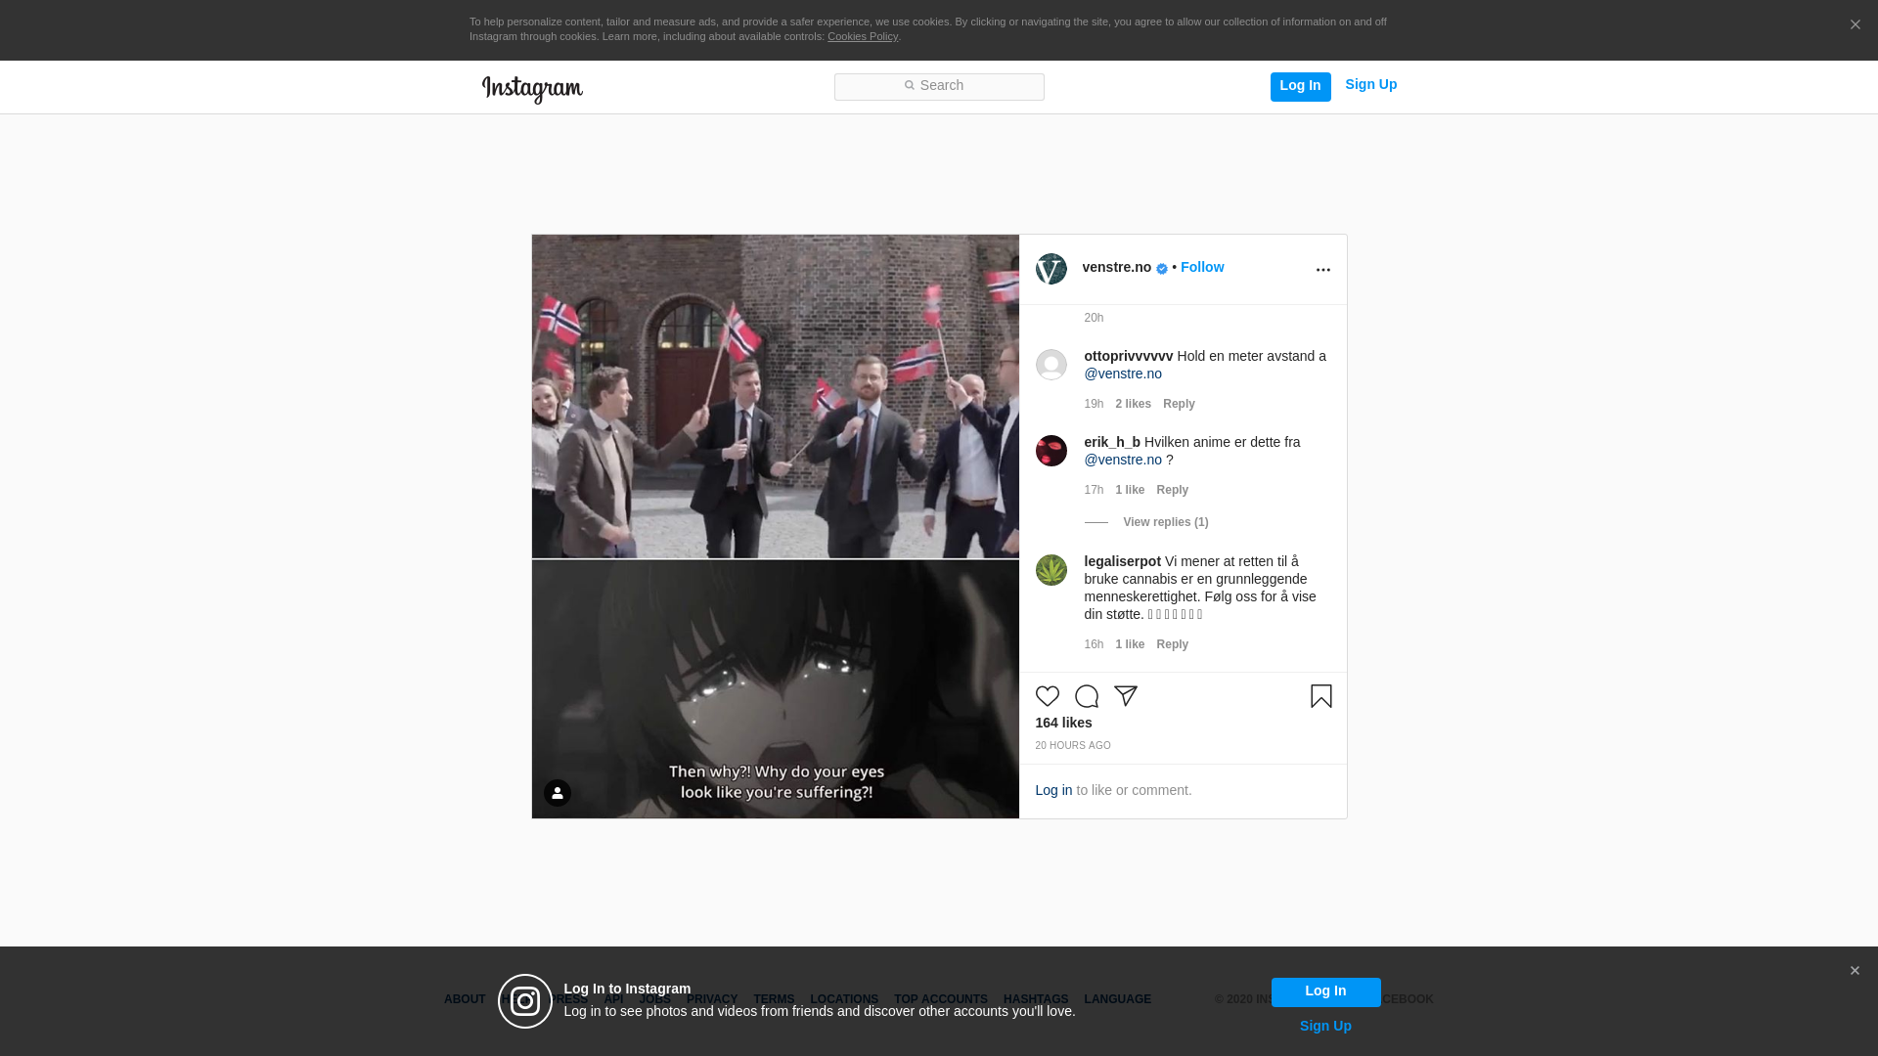Image resolution: width=1878 pixels, height=1056 pixels.
Task: View 1 like on legaliserpot's comment
Action: (x=1130, y=644)
